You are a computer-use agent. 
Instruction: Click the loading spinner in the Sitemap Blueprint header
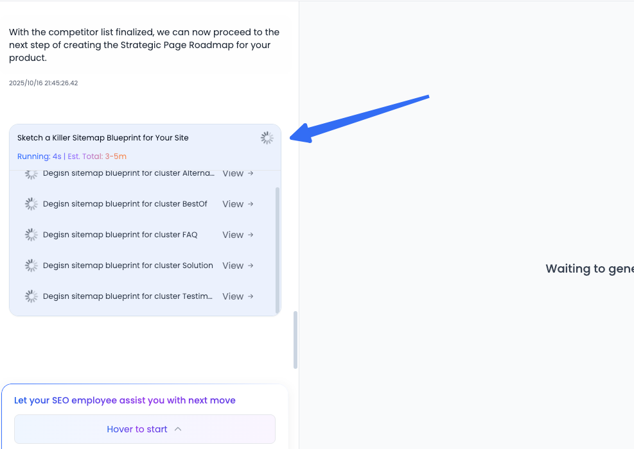click(x=267, y=138)
